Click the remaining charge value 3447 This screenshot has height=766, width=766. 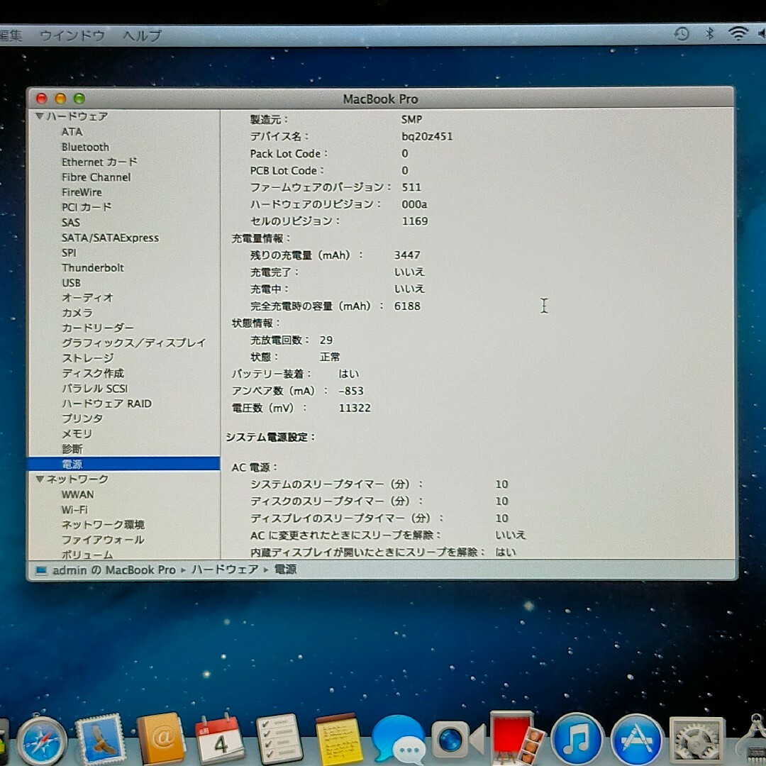click(407, 255)
